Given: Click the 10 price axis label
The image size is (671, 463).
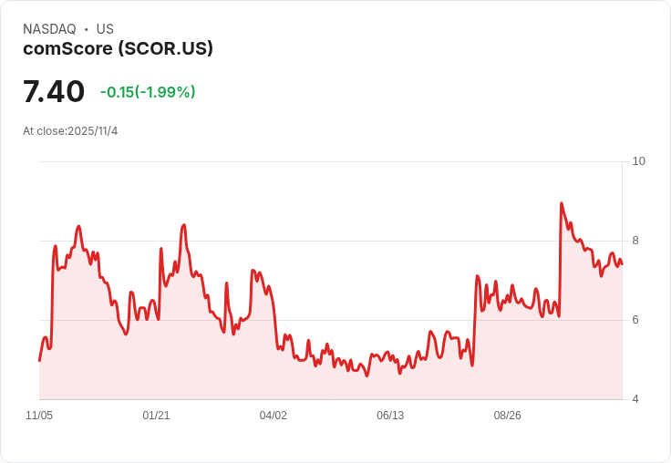Looking at the screenshot, I should point(638,161).
